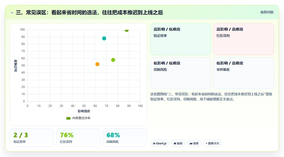
Task: Click the orange data point on the chart
Action: [97, 64]
